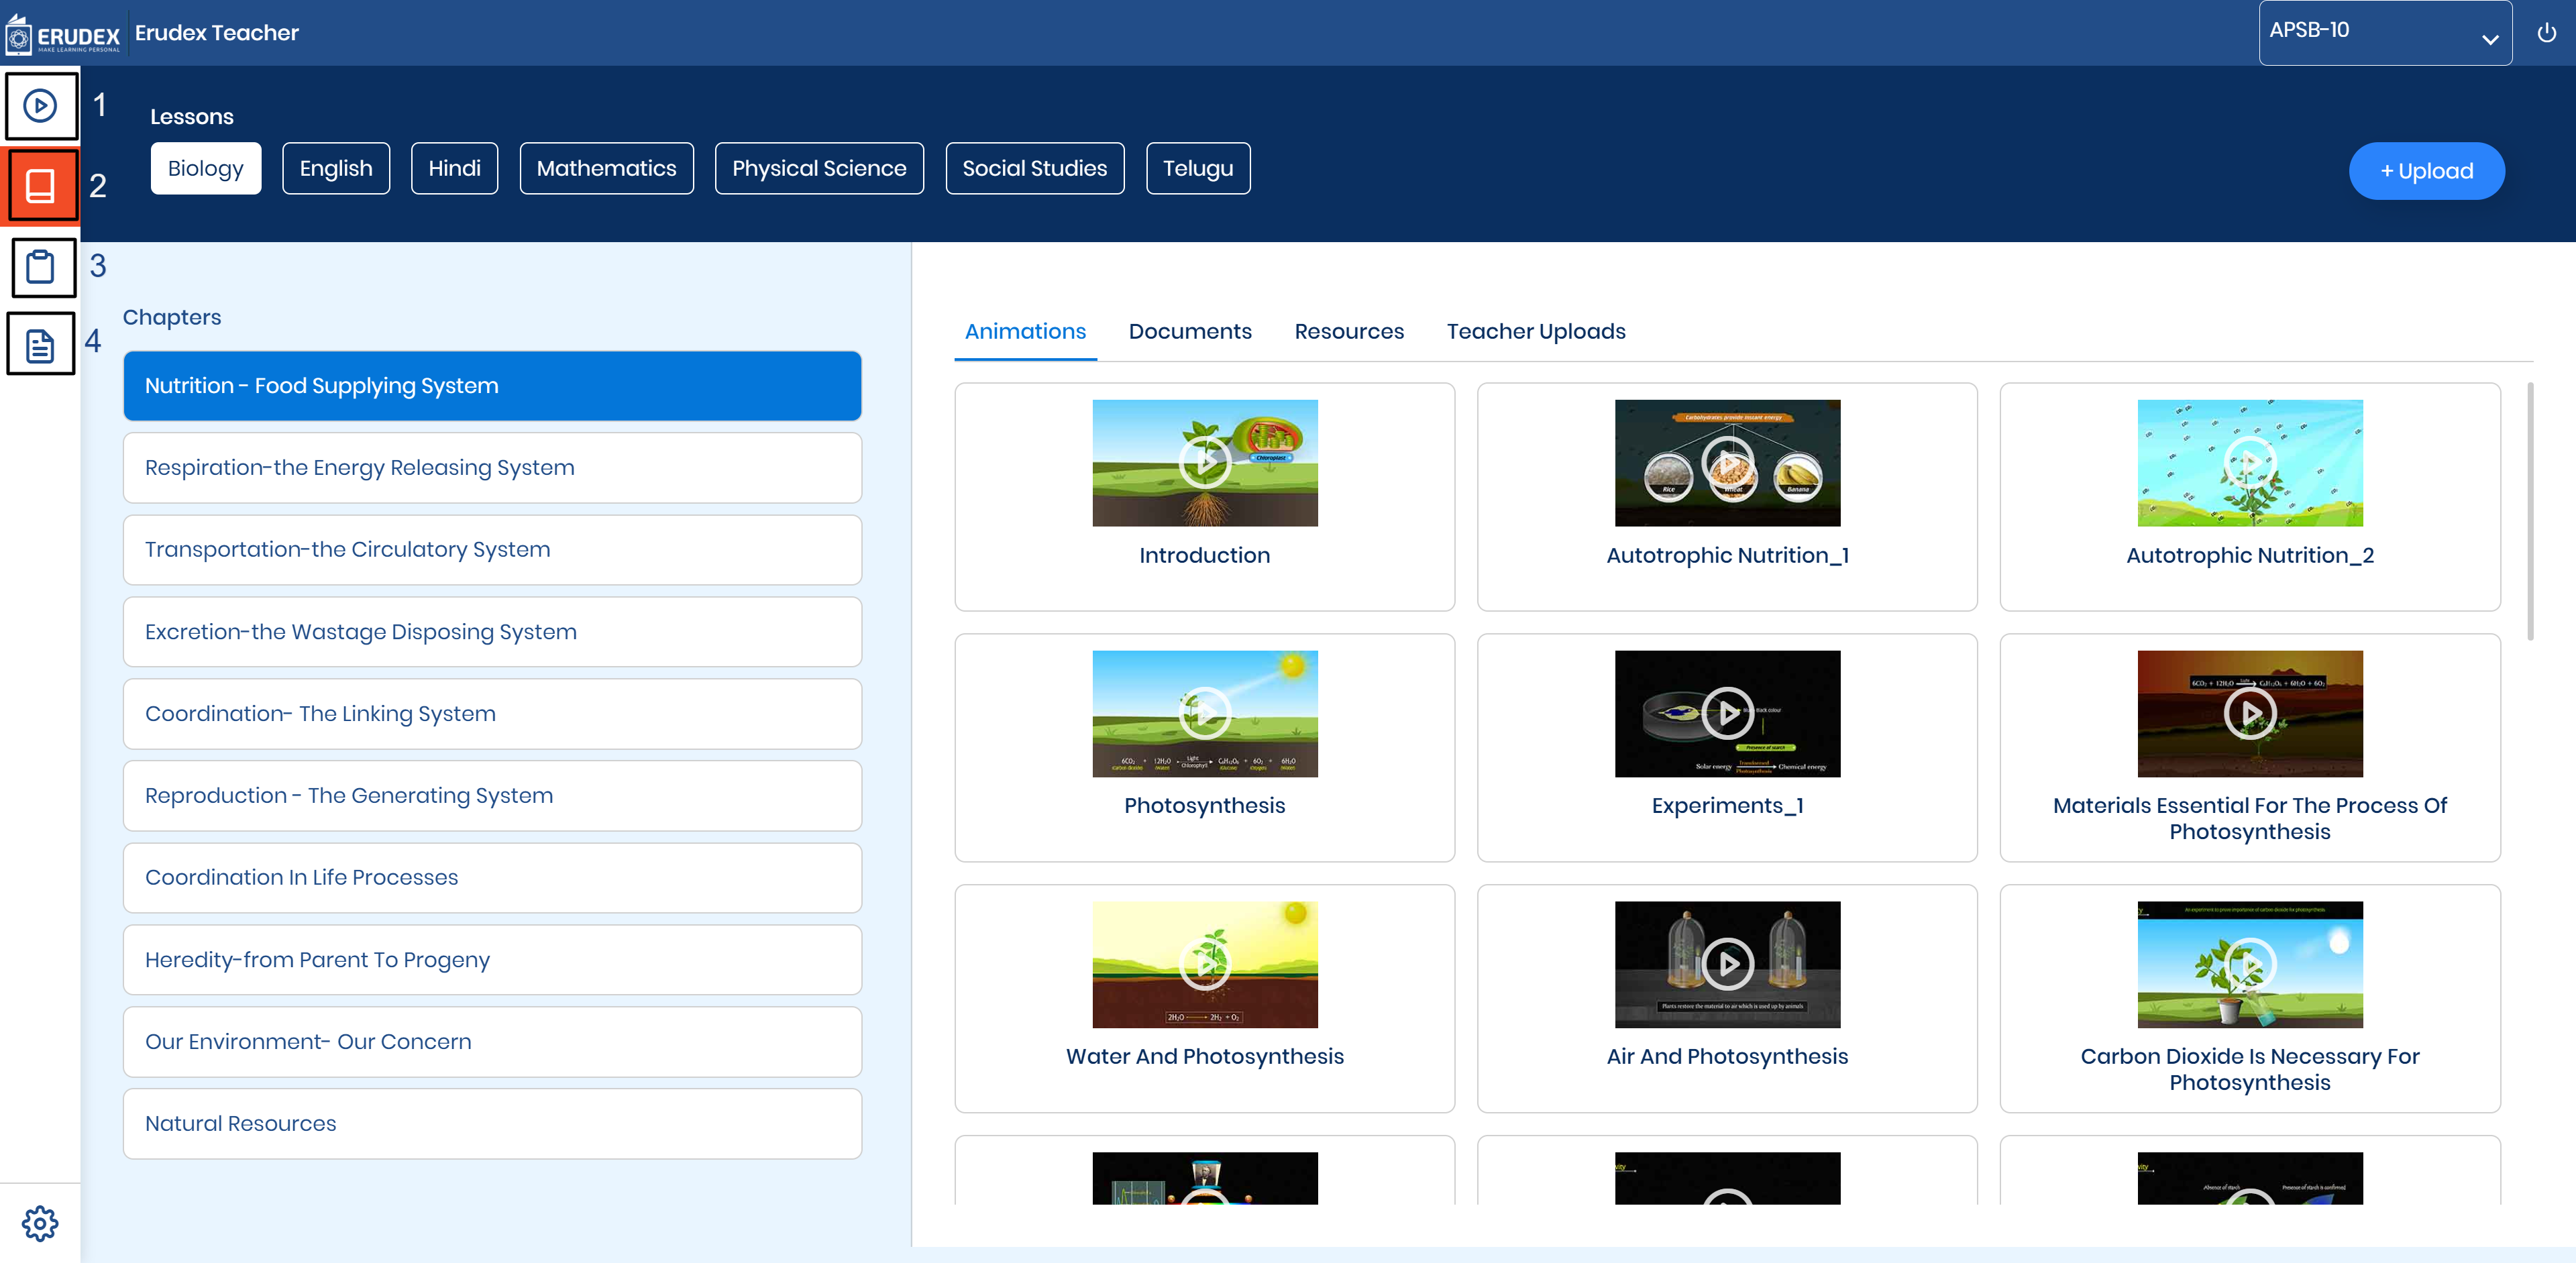Open Respiration-the Energy Releasing System chapter

click(x=492, y=468)
